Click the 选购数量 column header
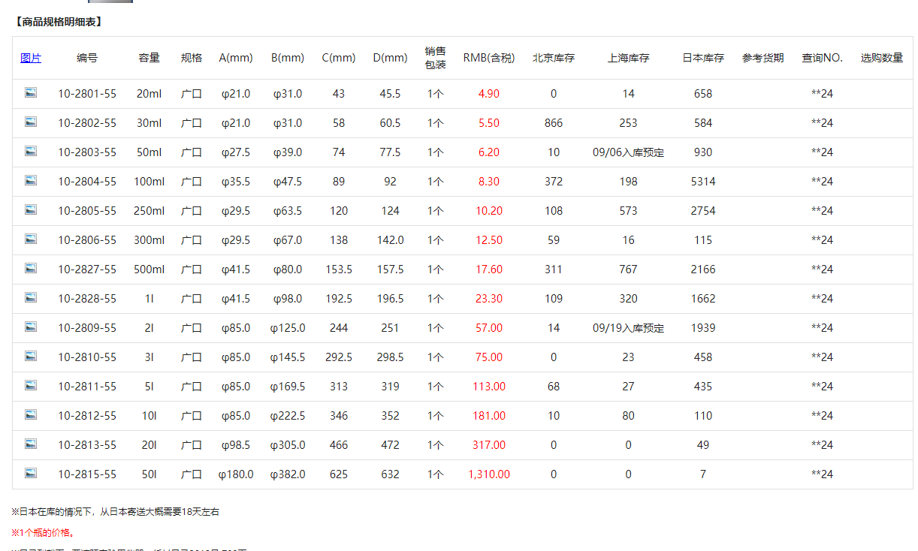Screen dimensions: 918x551 point(882,58)
